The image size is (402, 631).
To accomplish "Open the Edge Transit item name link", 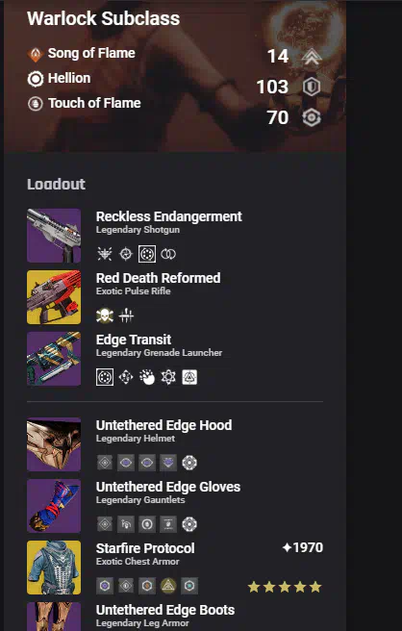I will 134,340.
